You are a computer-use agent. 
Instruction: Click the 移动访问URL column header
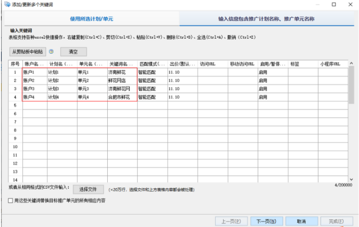click(x=242, y=64)
